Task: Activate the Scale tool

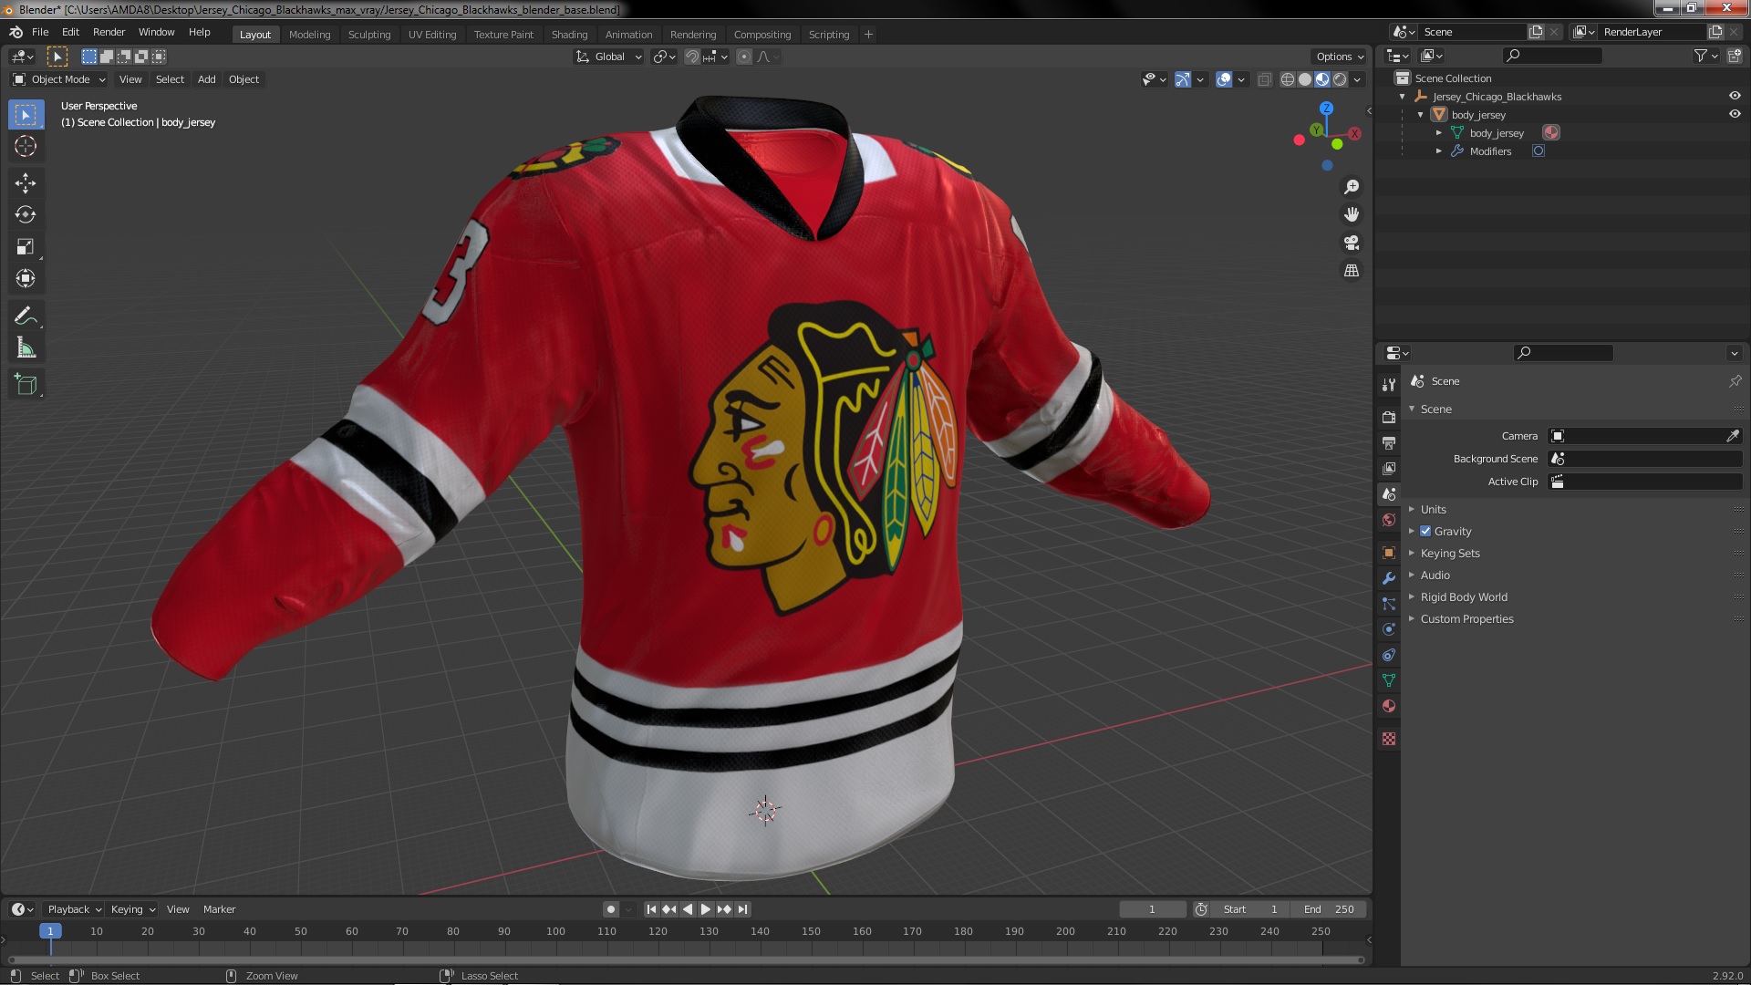Action: [26, 246]
